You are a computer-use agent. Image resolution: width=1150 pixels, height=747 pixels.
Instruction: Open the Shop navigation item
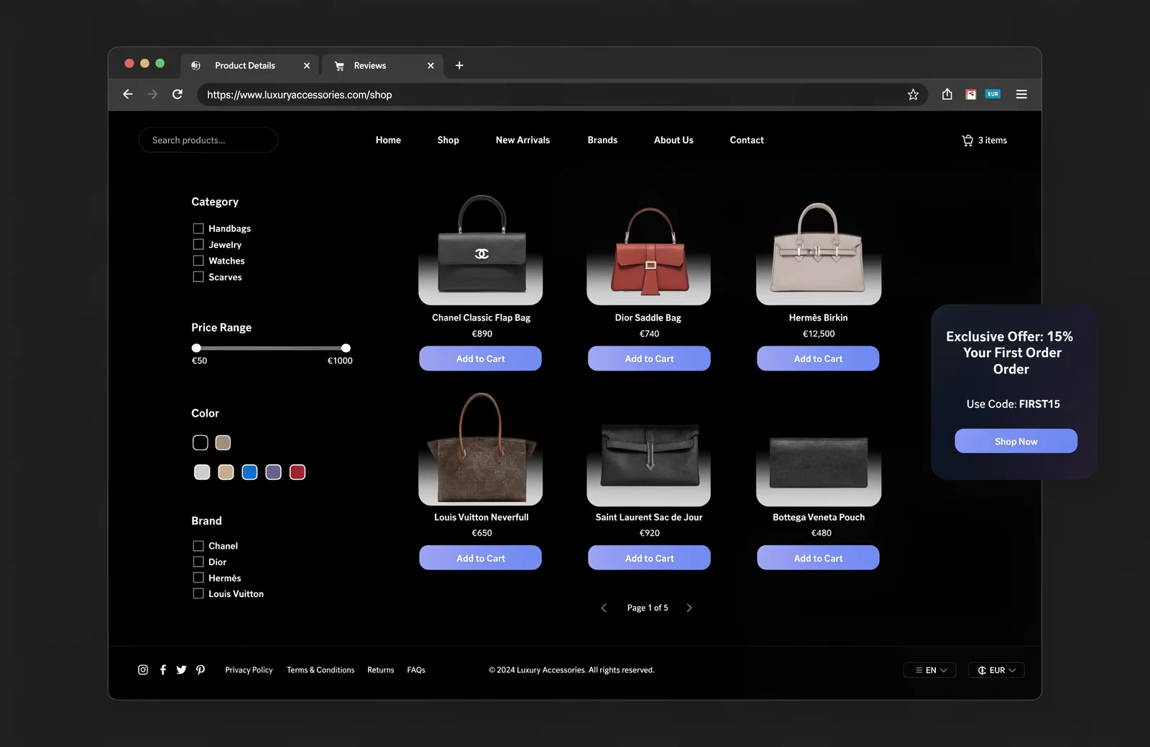(448, 140)
